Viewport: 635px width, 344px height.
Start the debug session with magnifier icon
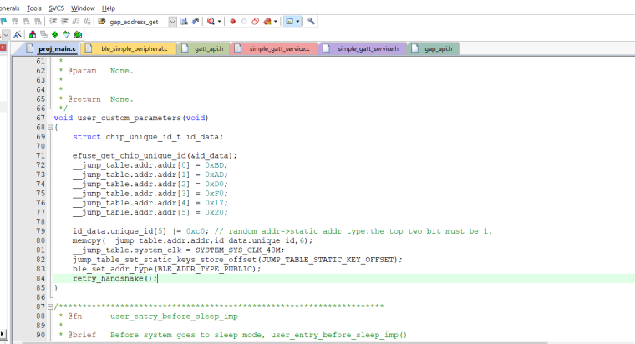[211, 20]
